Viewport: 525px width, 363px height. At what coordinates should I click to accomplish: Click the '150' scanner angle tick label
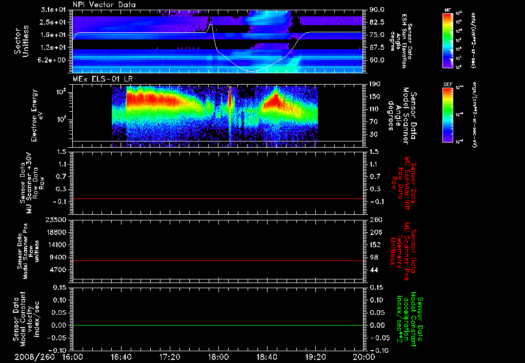pos(375,97)
